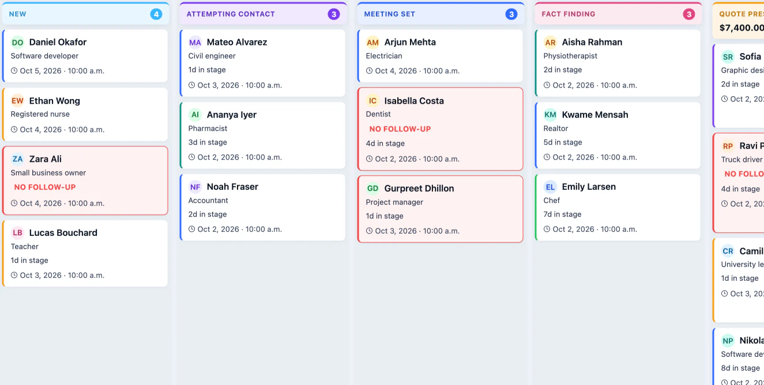
Task: Click the GD avatar for Gurpreet Dhillon
Action: 373,188
